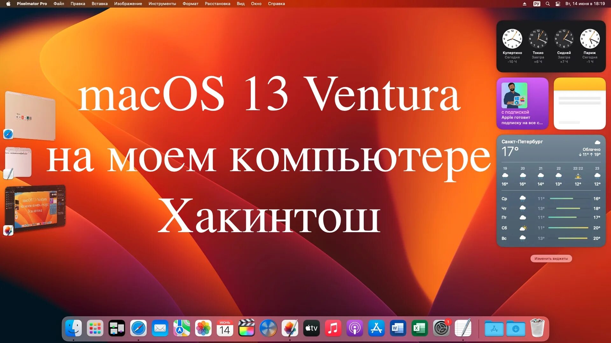Launch Safari from the dock

(x=138, y=328)
